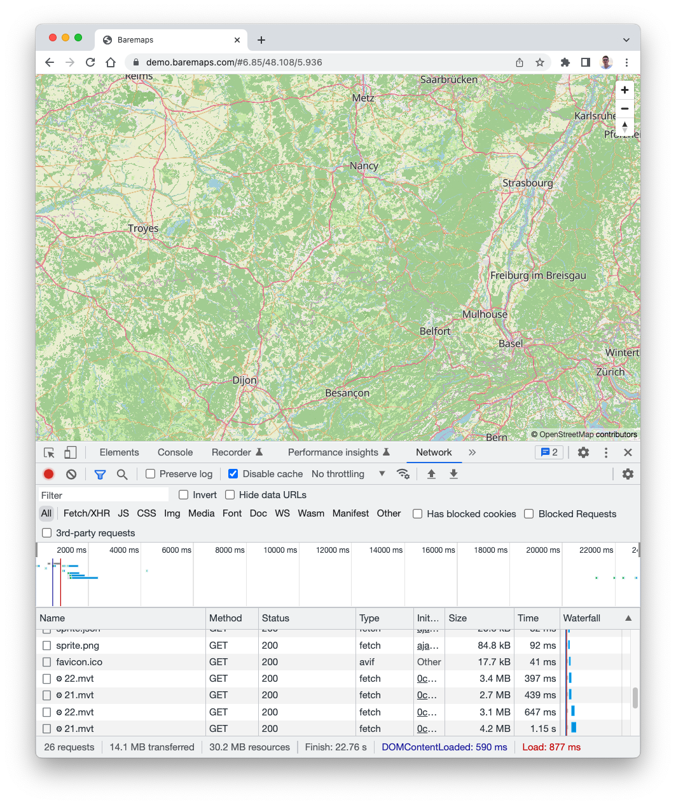Viewport: 676px width, 805px height.
Task: Uncheck Disable cache
Action: (x=233, y=473)
